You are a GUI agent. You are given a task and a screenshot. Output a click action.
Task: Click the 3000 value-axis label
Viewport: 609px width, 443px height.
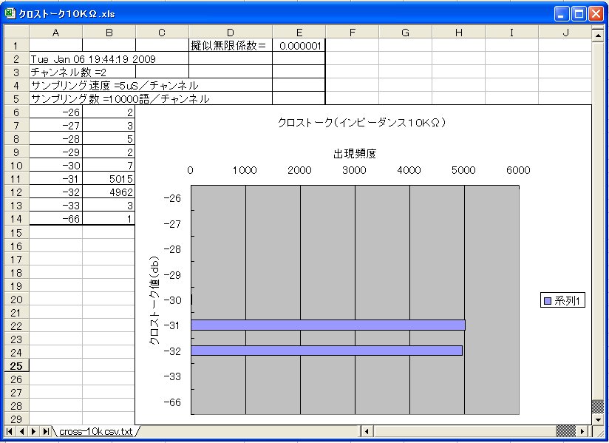point(354,170)
